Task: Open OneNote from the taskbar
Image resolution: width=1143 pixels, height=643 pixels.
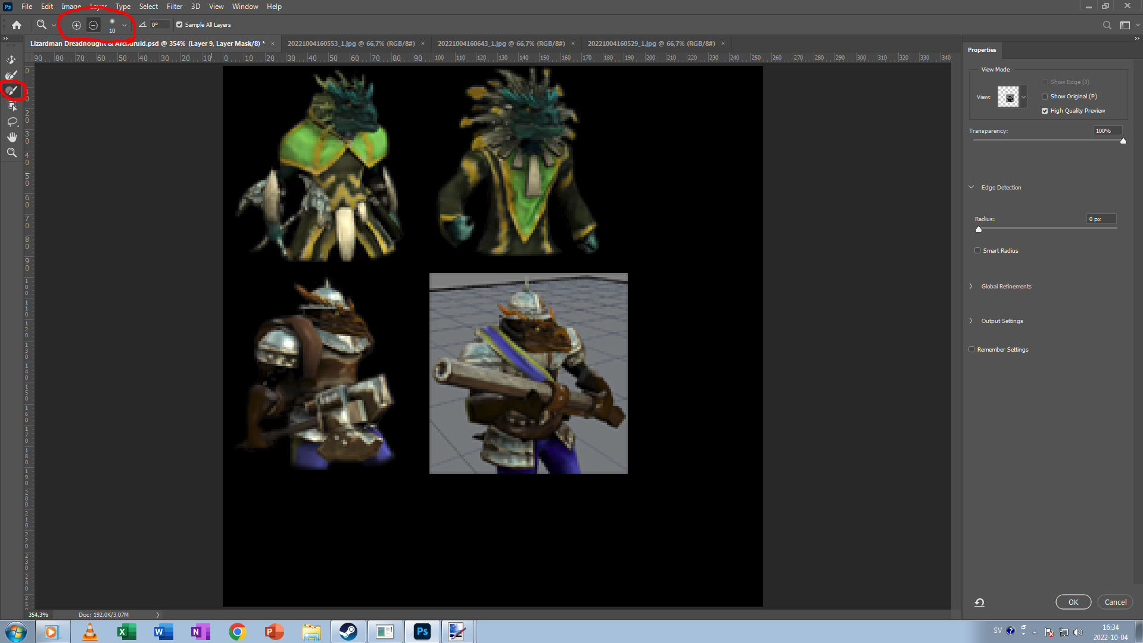Action: 200,632
